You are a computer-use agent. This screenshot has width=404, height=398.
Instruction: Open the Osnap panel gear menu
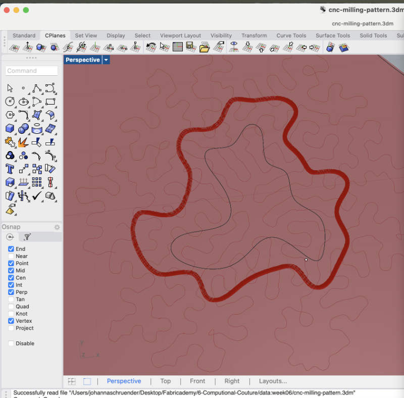coord(57,227)
